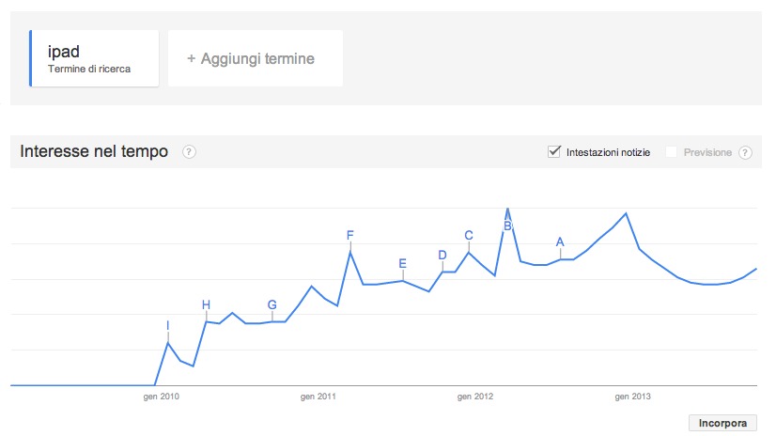Click the gen 2013 axis label
The width and height of the screenshot is (776, 436).
[x=632, y=397]
